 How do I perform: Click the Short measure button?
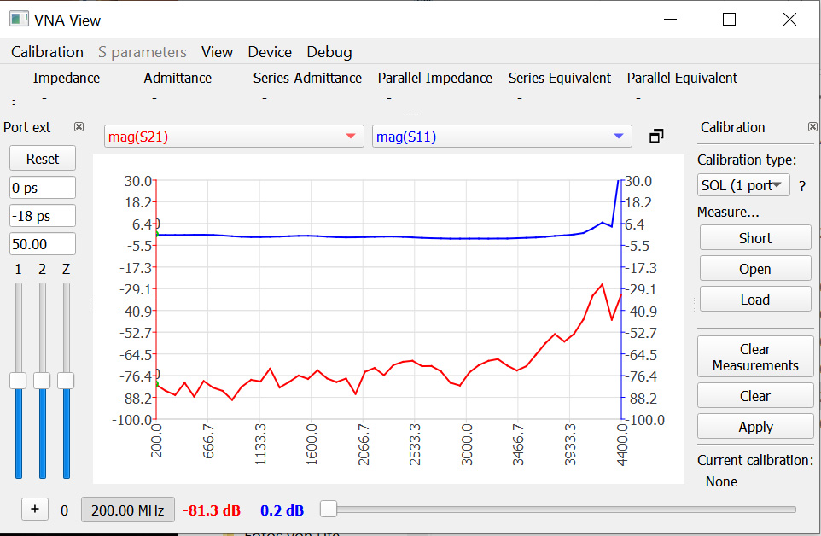[x=754, y=238]
